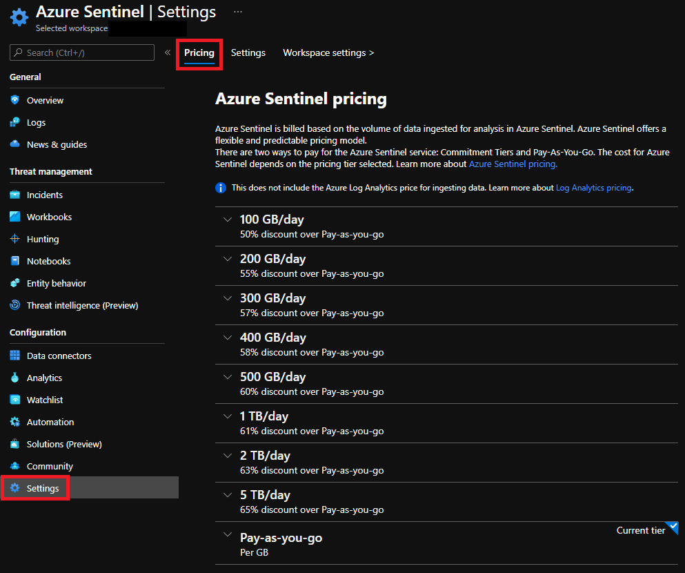Follow the Azure Sentinel pricing link

(x=513, y=164)
